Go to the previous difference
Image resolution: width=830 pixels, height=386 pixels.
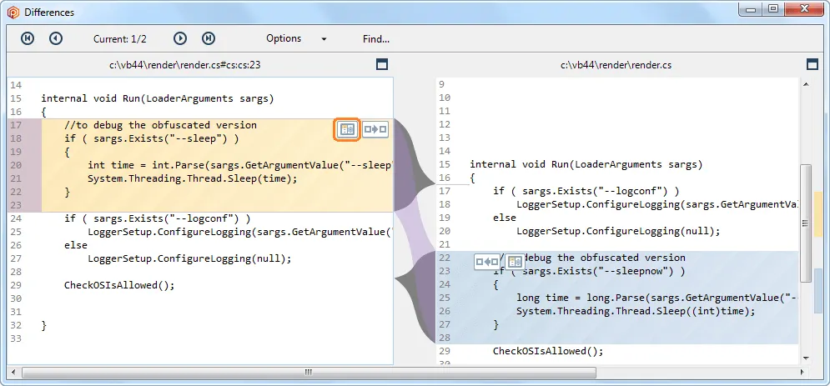tap(56, 38)
